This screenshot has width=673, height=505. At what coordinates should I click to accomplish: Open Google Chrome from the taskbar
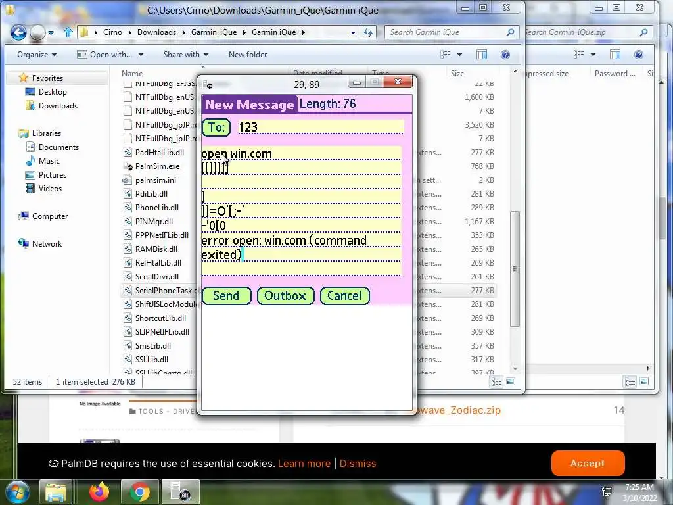139,492
